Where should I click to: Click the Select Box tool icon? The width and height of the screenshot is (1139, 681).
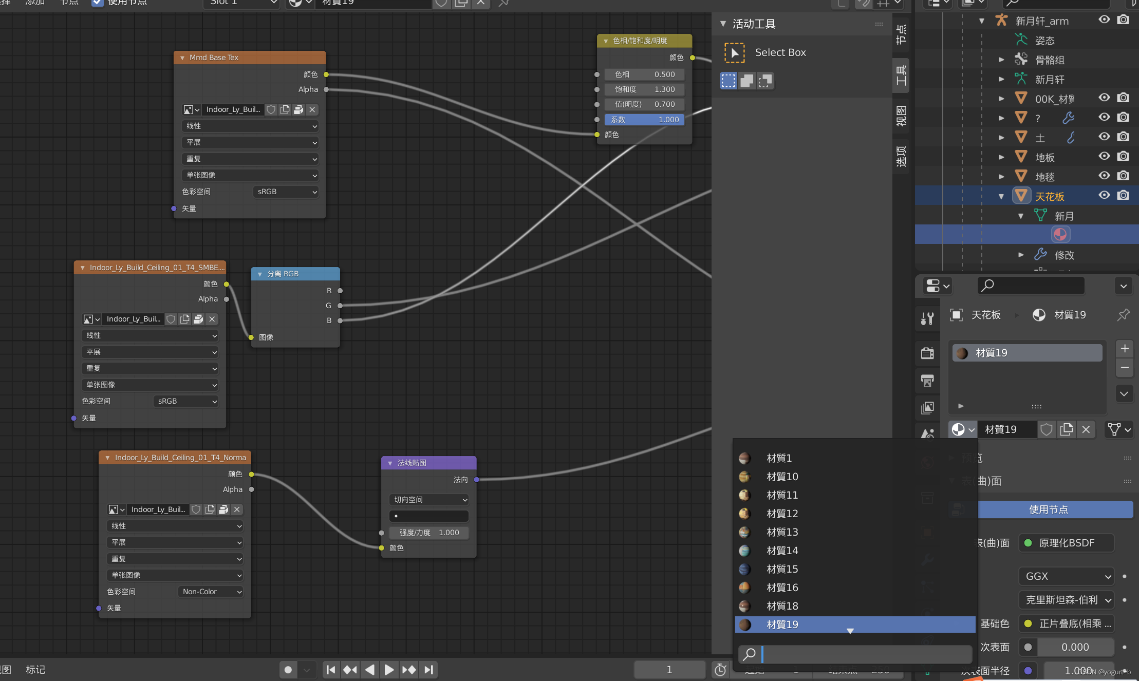(734, 53)
